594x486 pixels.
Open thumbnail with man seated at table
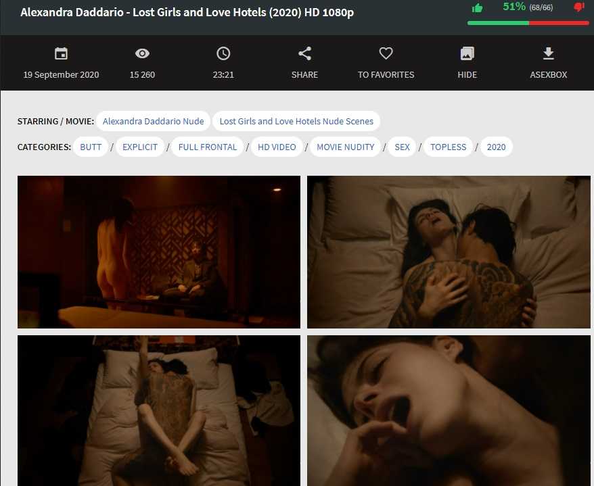[x=158, y=251]
